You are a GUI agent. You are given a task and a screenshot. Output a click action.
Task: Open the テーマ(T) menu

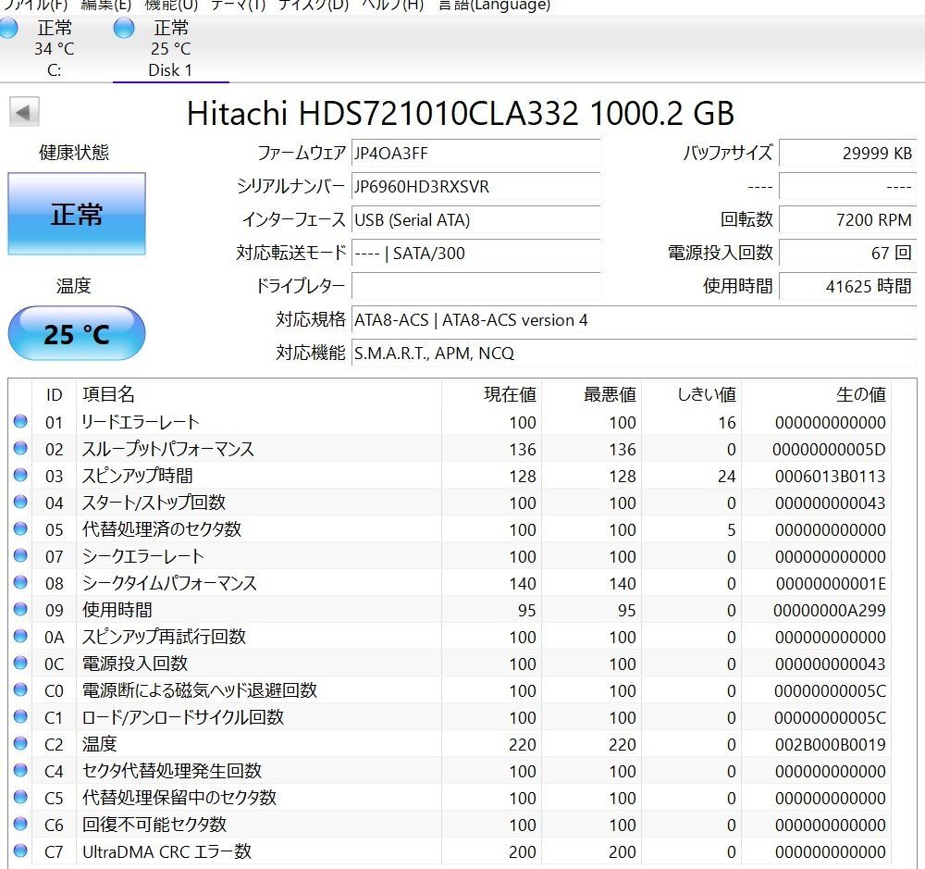coord(238,6)
